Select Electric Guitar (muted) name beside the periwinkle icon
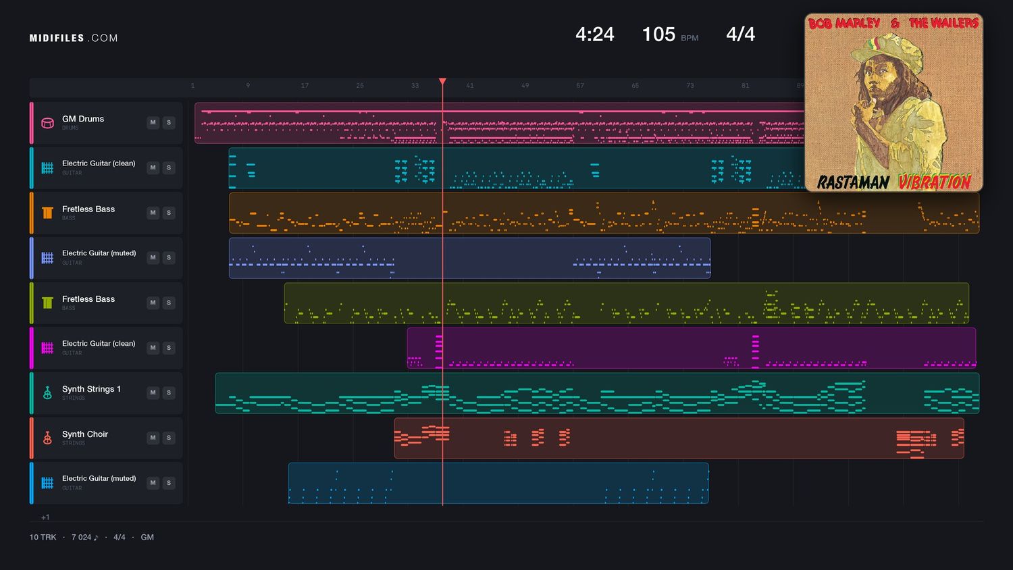 click(99, 253)
